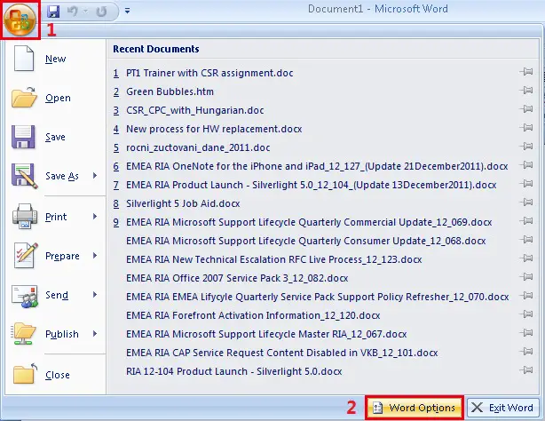Viewport: 545px width, 421px height.
Task: Open RIA 12-104 Product Launch - Silverlight 5.0.docx
Action: tap(234, 371)
